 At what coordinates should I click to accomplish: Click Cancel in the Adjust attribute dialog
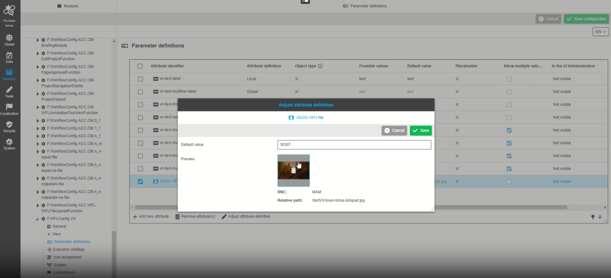click(394, 131)
